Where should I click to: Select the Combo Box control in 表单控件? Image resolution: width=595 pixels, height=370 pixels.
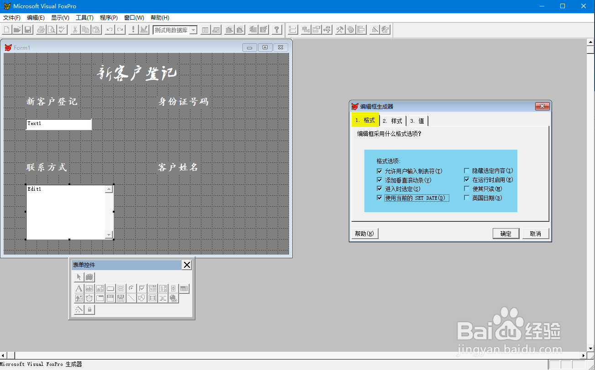tap(153, 288)
